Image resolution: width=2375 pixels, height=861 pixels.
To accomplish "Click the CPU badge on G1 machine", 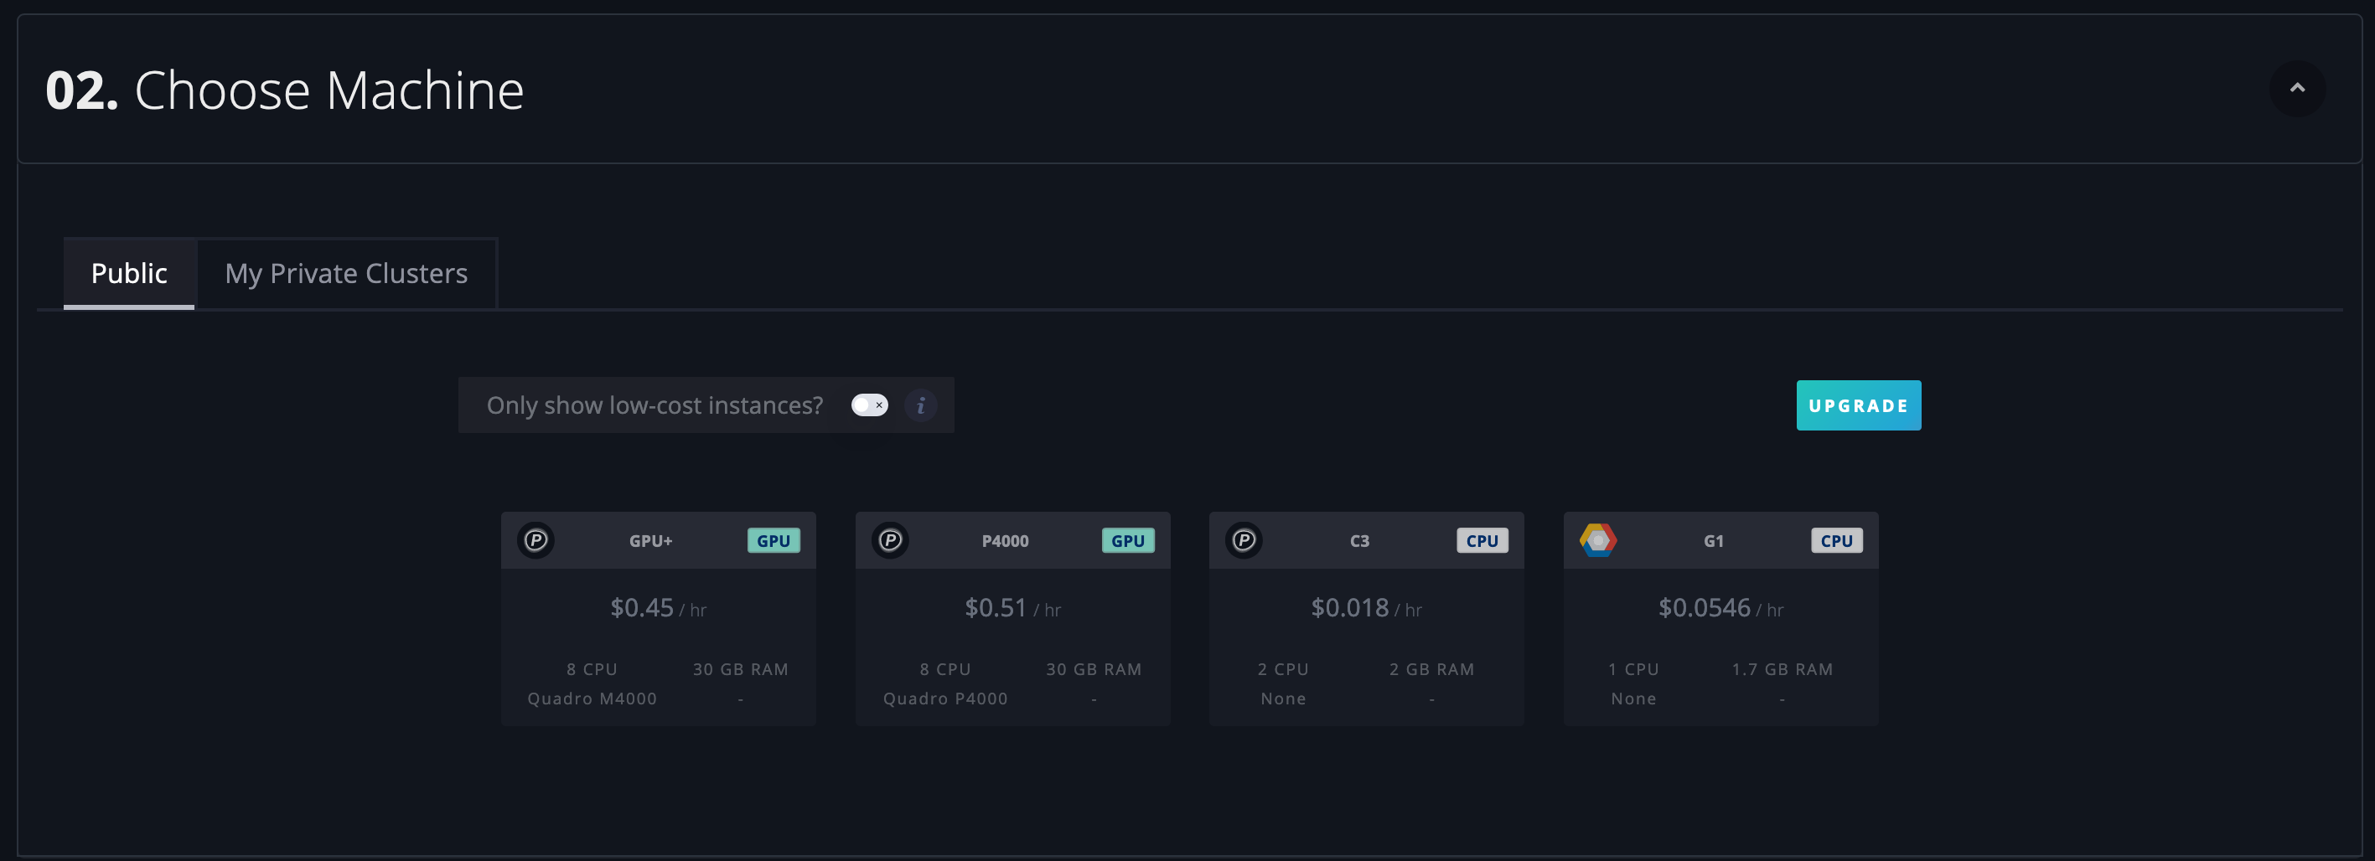I will coord(1835,541).
